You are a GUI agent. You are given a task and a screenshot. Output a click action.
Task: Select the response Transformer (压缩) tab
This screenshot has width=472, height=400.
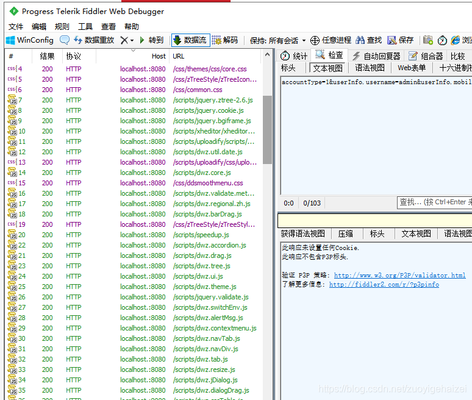[x=346, y=234]
